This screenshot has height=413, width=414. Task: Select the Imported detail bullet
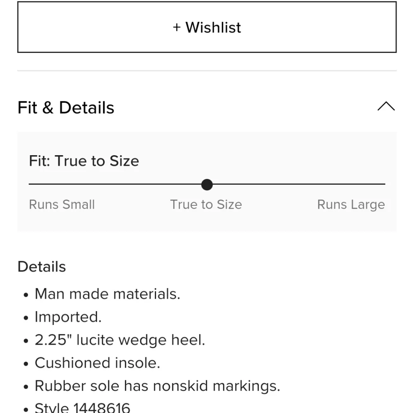click(68, 317)
